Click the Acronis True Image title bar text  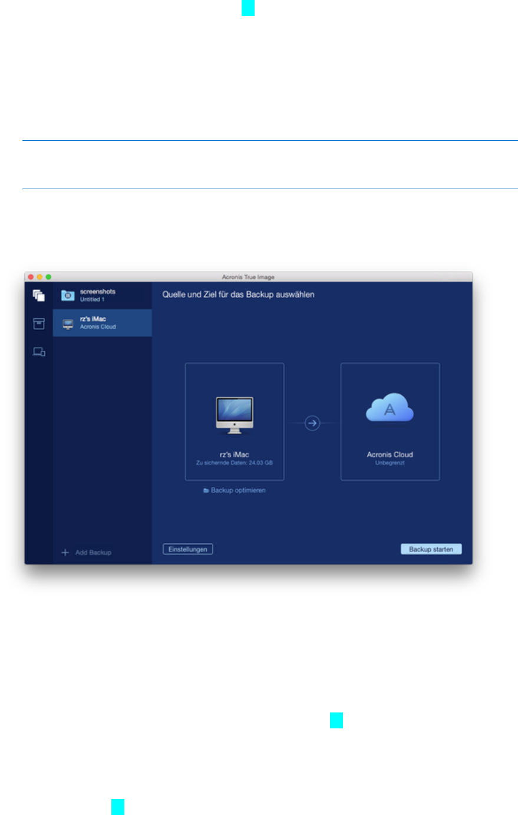248,277
